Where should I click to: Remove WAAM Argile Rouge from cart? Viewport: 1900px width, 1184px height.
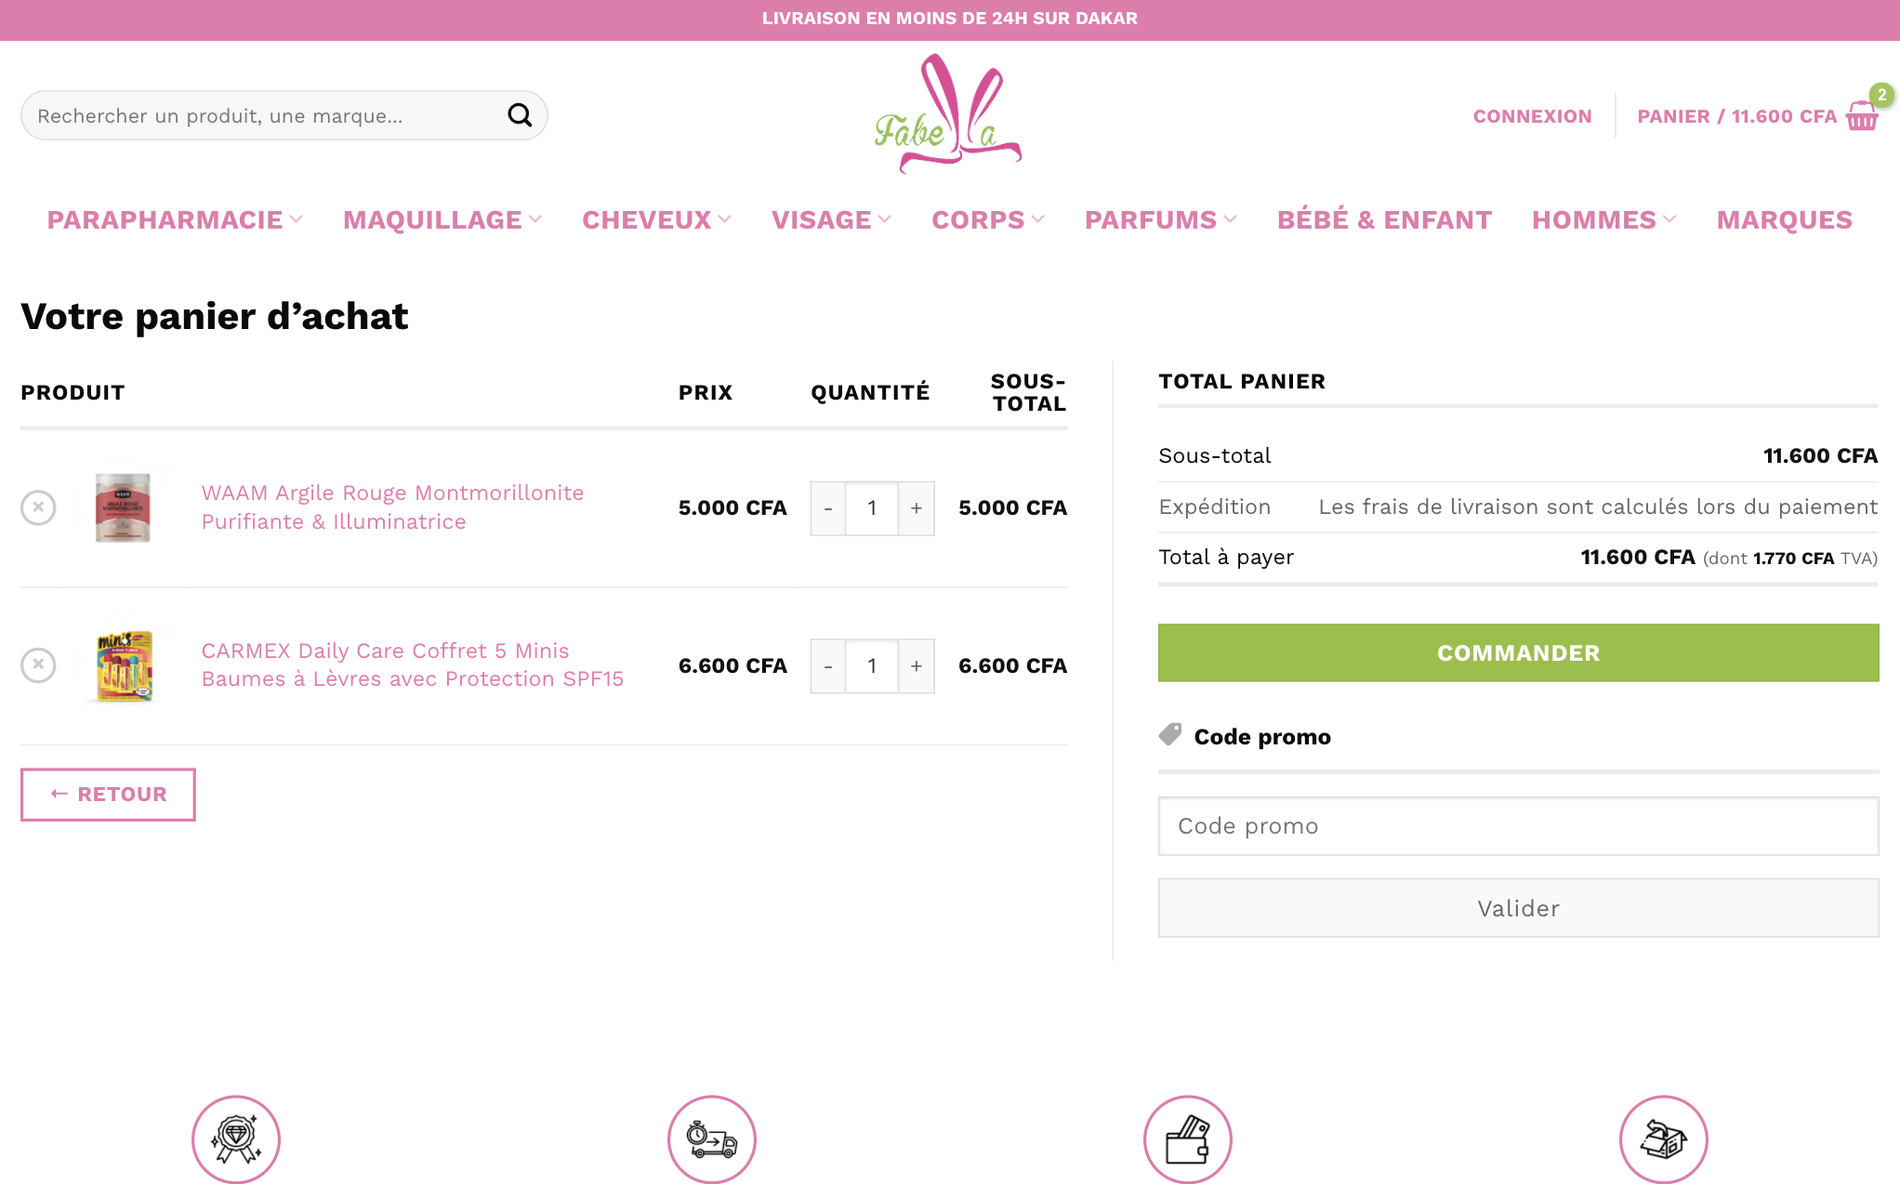tap(38, 507)
